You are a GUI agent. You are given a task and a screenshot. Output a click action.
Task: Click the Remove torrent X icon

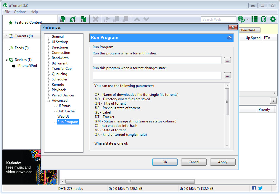[96, 19]
